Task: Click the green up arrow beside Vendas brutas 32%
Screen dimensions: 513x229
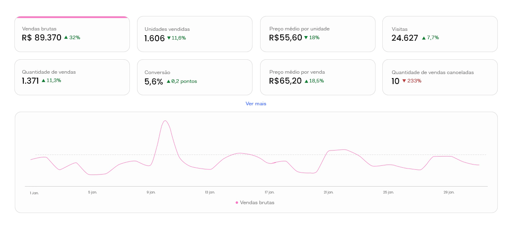Action: (66, 38)
